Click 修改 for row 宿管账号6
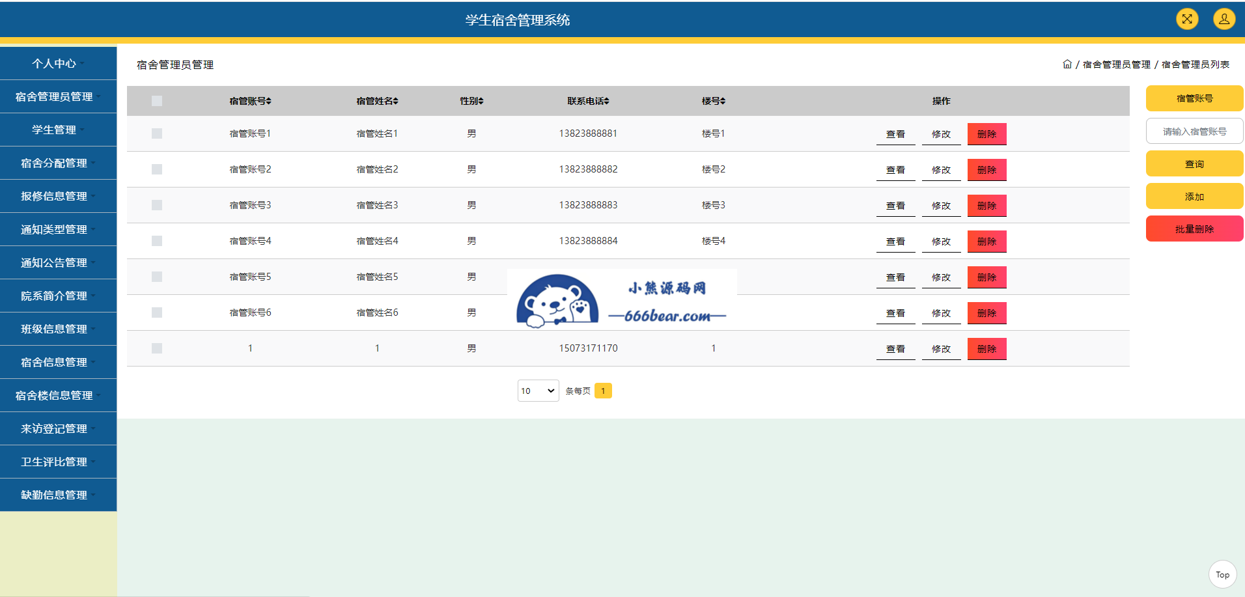This screenshot has width=1245, height=597. [x=941, y=313]
